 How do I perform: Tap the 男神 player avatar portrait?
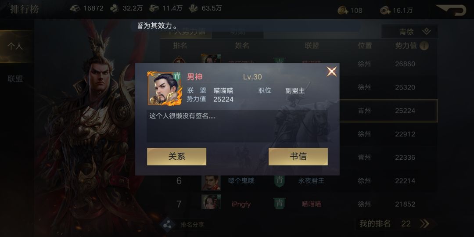point(165,88)
